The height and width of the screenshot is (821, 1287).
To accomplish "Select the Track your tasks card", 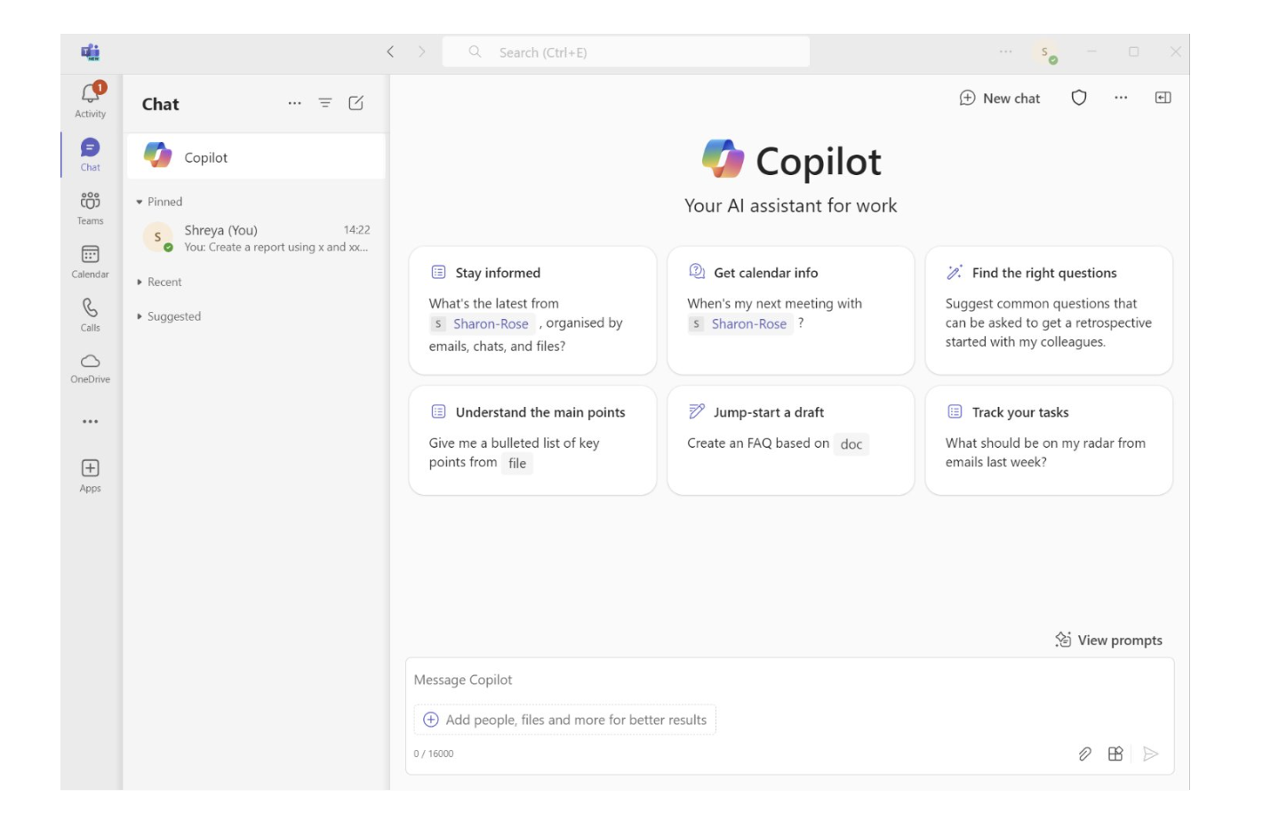I will [x=1049, y=440].
